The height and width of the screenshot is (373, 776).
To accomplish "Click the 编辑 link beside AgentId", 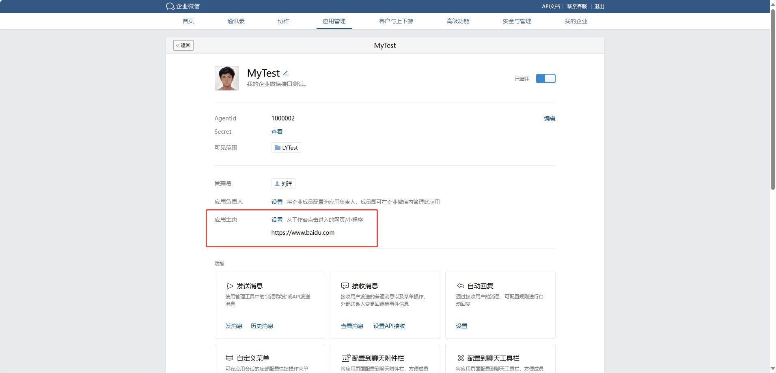I will click(550, 118).
